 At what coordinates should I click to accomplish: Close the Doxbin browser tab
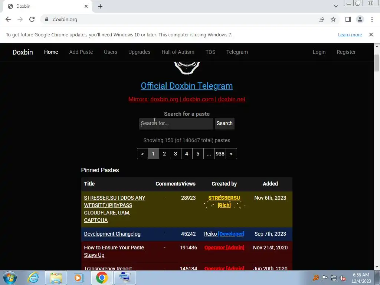pos(86,6)
